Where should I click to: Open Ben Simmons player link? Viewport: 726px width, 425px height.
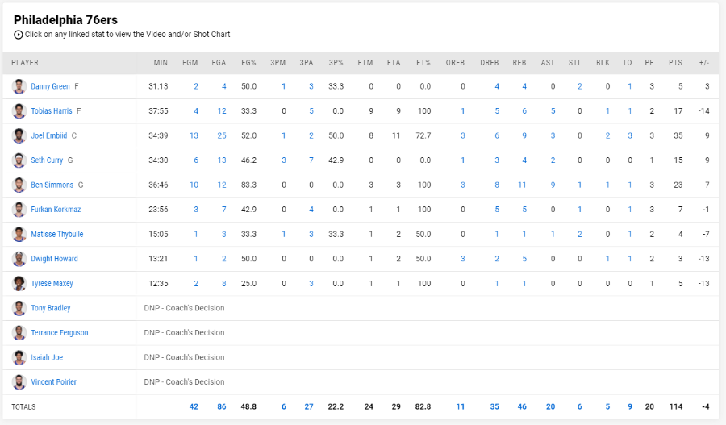click(52, 185)
